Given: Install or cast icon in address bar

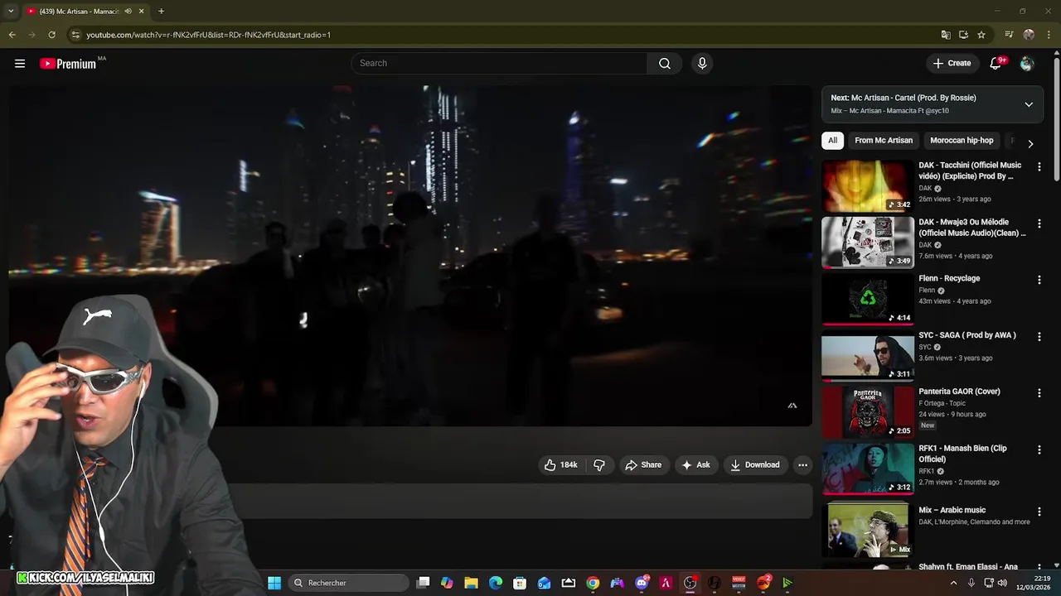Looking at the screenshot, I should (963, 35).
